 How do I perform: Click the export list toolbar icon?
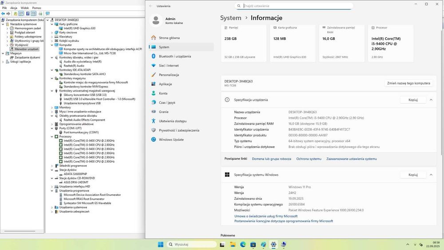coord(40,14)
